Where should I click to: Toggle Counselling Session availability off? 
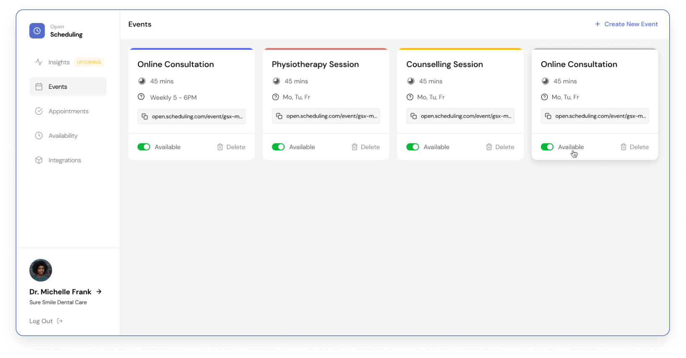point(413,147)
